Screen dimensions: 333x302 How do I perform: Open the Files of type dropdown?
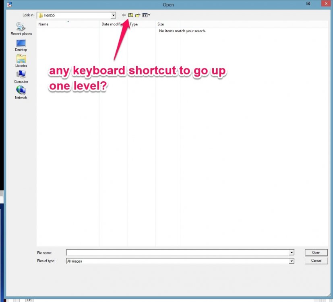291,261
